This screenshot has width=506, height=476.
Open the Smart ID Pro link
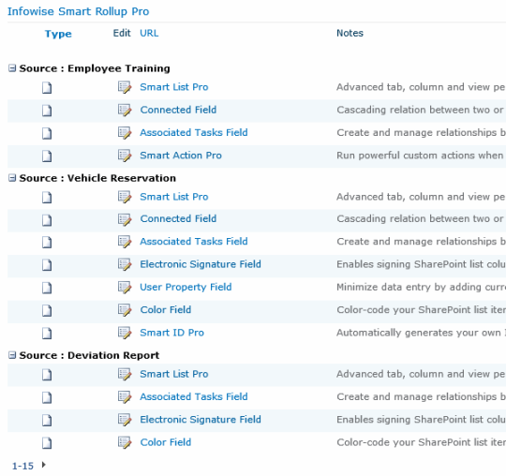point(171,333)
